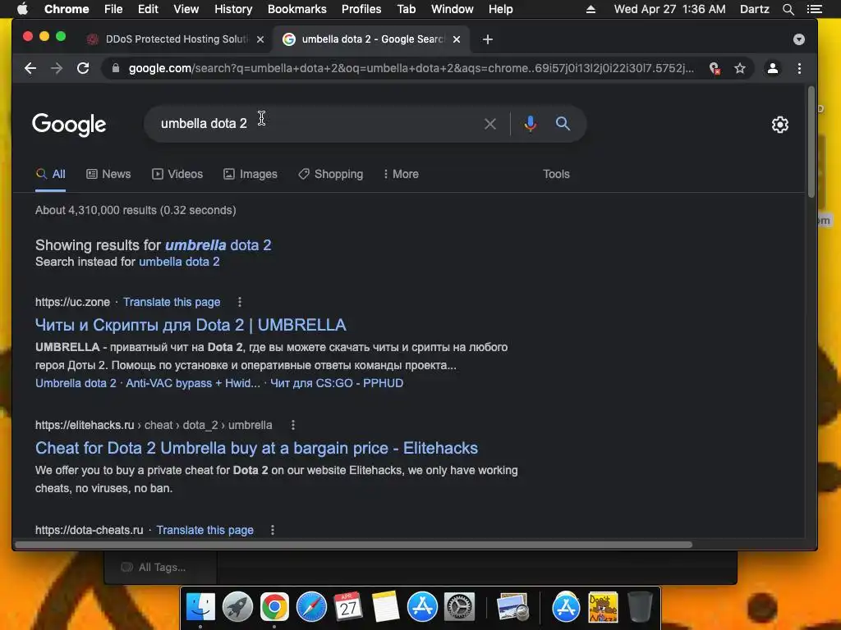Open the Chrome profile avatar button

pyautogui.click(x=772, y=68)
